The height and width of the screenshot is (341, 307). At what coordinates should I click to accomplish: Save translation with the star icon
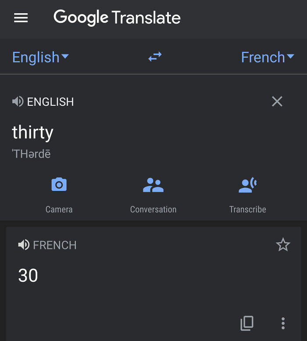283,244
